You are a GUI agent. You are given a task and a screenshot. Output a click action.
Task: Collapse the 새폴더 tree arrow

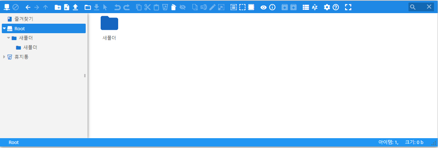[x=9, y=38]
